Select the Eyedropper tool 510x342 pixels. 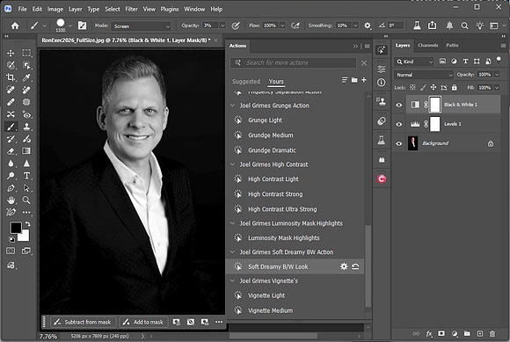[26, 77]
